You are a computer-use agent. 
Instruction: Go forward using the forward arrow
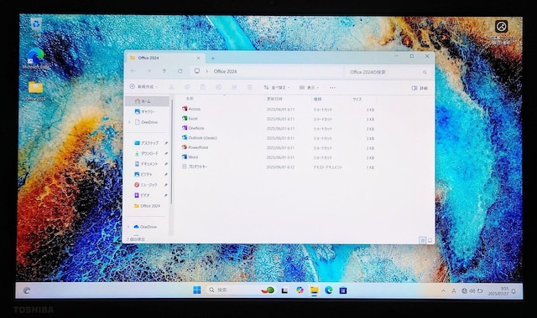(x=149, y=70)
